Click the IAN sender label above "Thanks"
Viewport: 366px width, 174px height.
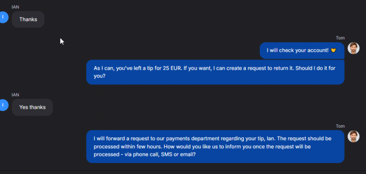[15, 7]
